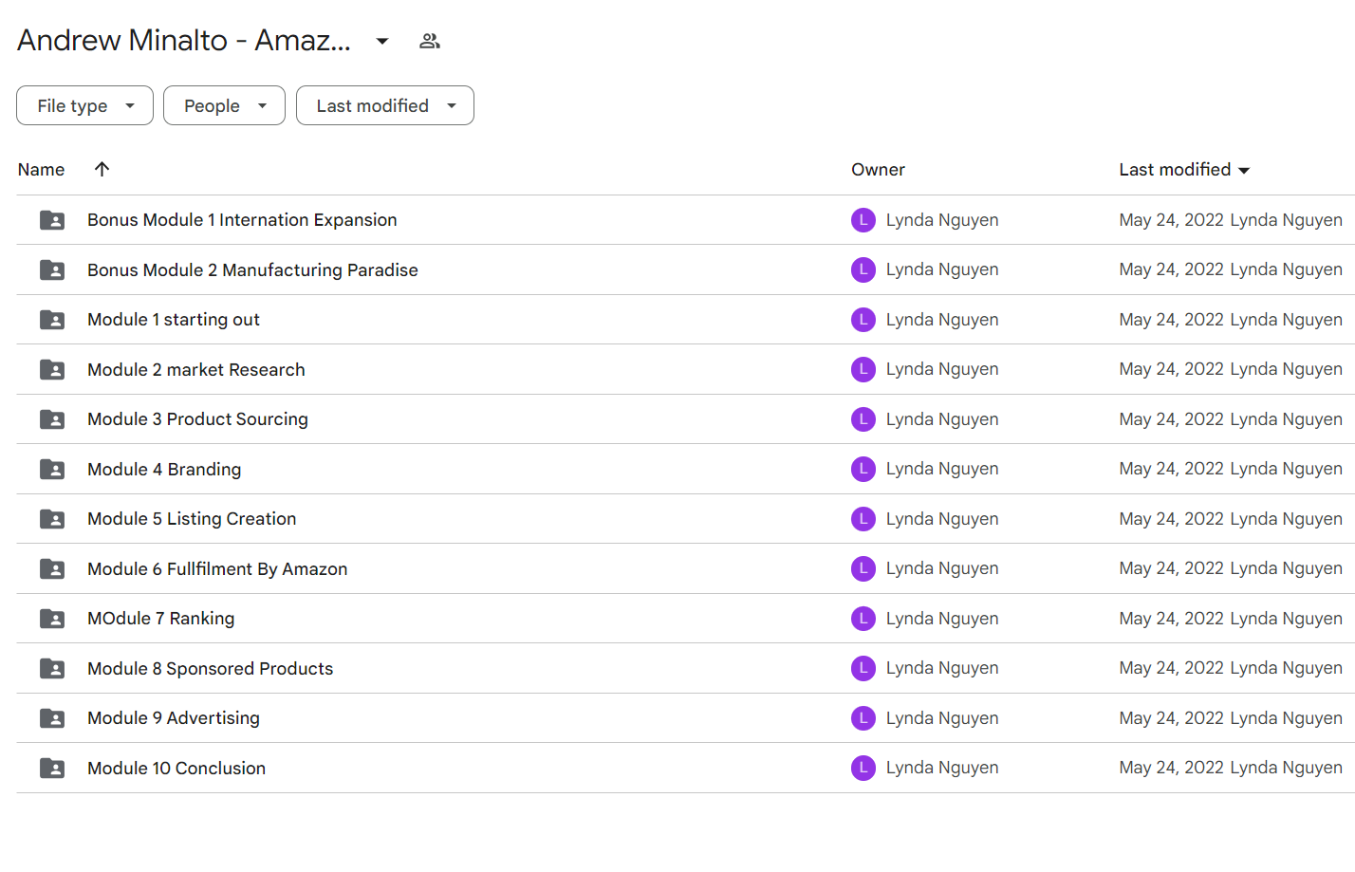The width and height of the screenshot is (1355, 872).
Task: Click the Owner column header
Action: coord(878,170)
